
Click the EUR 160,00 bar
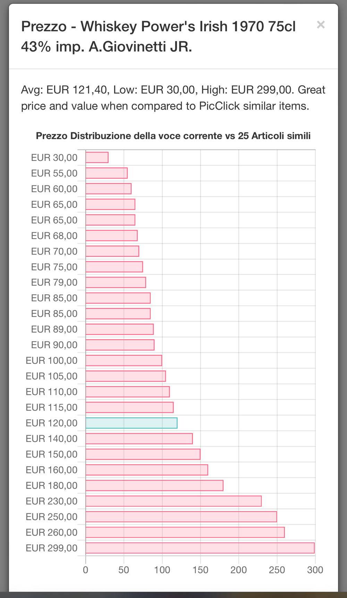147,470
